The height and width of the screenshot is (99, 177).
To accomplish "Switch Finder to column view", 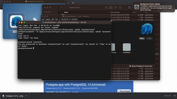I will pos(116,7).
